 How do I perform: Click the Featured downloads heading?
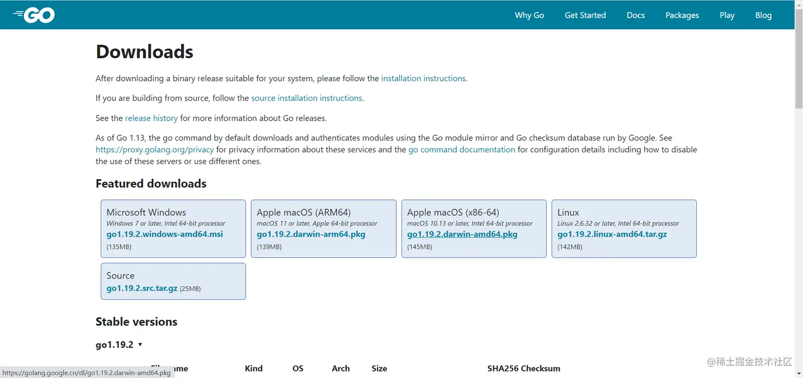coord(151,183)
